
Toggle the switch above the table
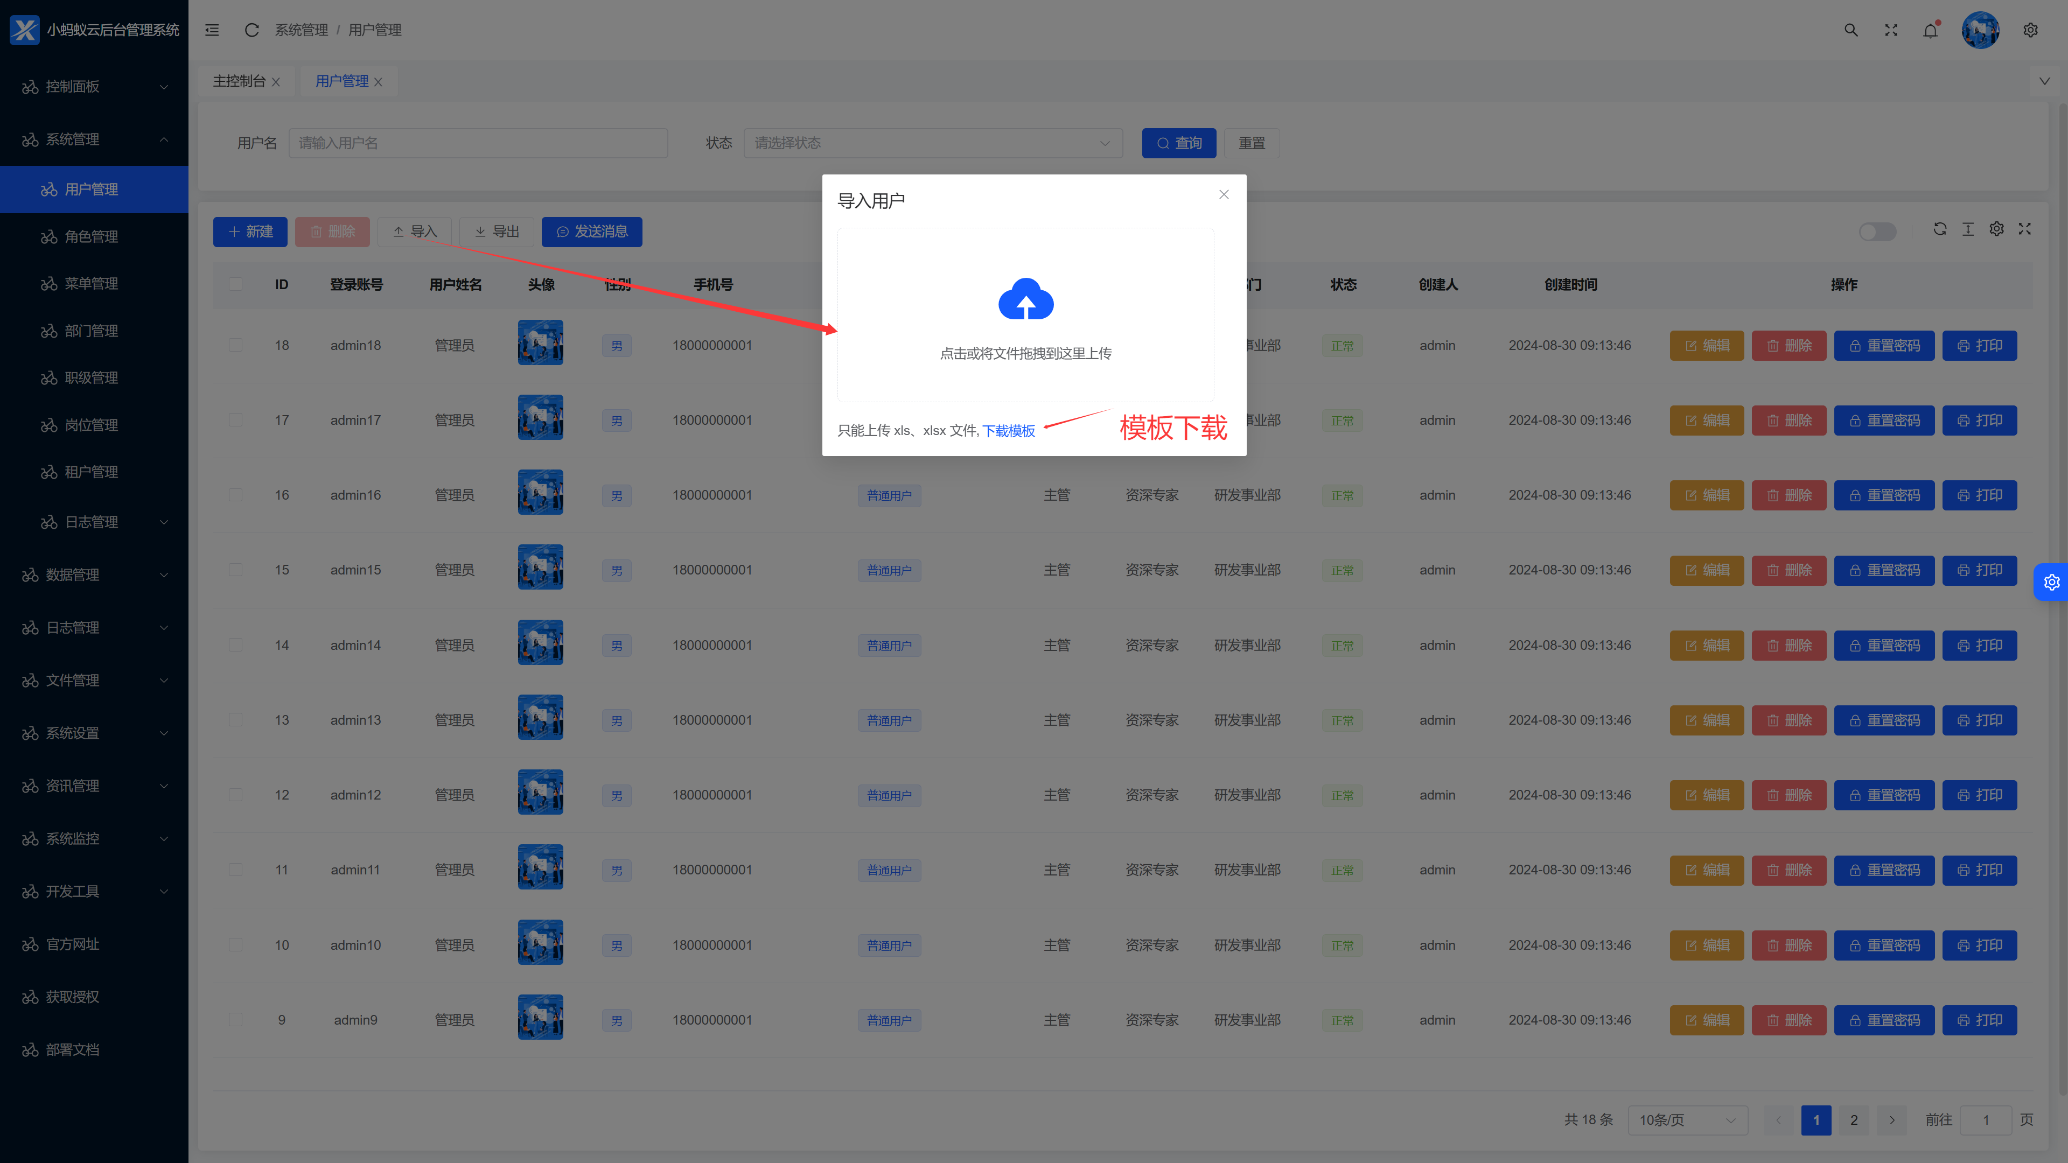click(1877, 232)
